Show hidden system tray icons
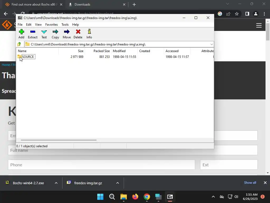The width and height of the screenshot is (270, 203). [213, 197]
